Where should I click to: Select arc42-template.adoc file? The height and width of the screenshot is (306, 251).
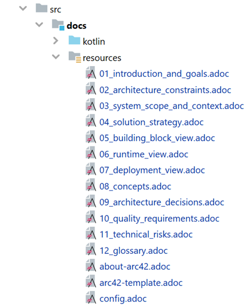coord(141,283)
